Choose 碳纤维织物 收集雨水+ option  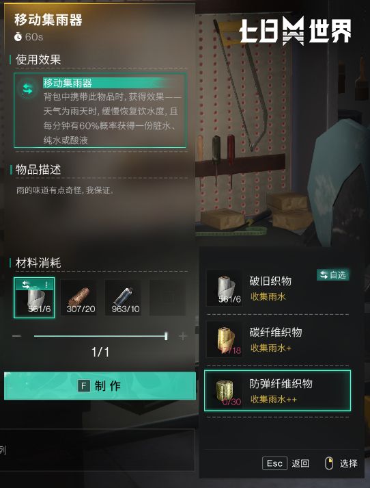(277, 339)
